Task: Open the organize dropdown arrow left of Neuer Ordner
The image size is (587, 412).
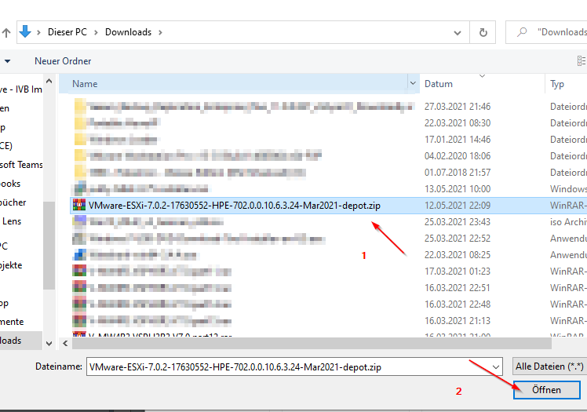Action: [x=7, y=61]
